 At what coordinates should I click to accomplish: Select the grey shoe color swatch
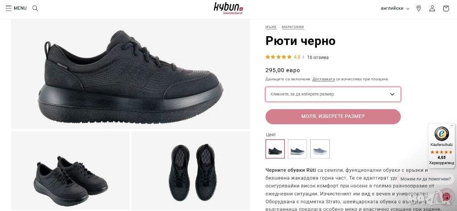(320, 149)
